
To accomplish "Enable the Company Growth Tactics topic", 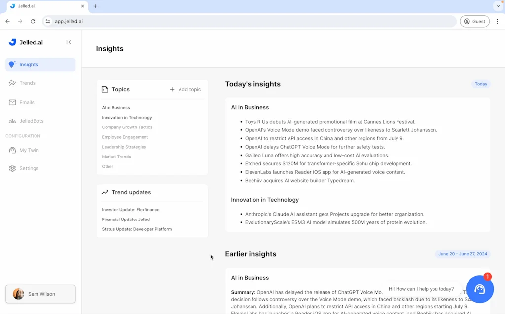I will tap(127, 127).
